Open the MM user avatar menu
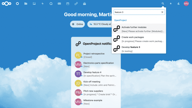The width and height of the screenshot is (192, 108). pyautogui.click(x=186, y=4)
